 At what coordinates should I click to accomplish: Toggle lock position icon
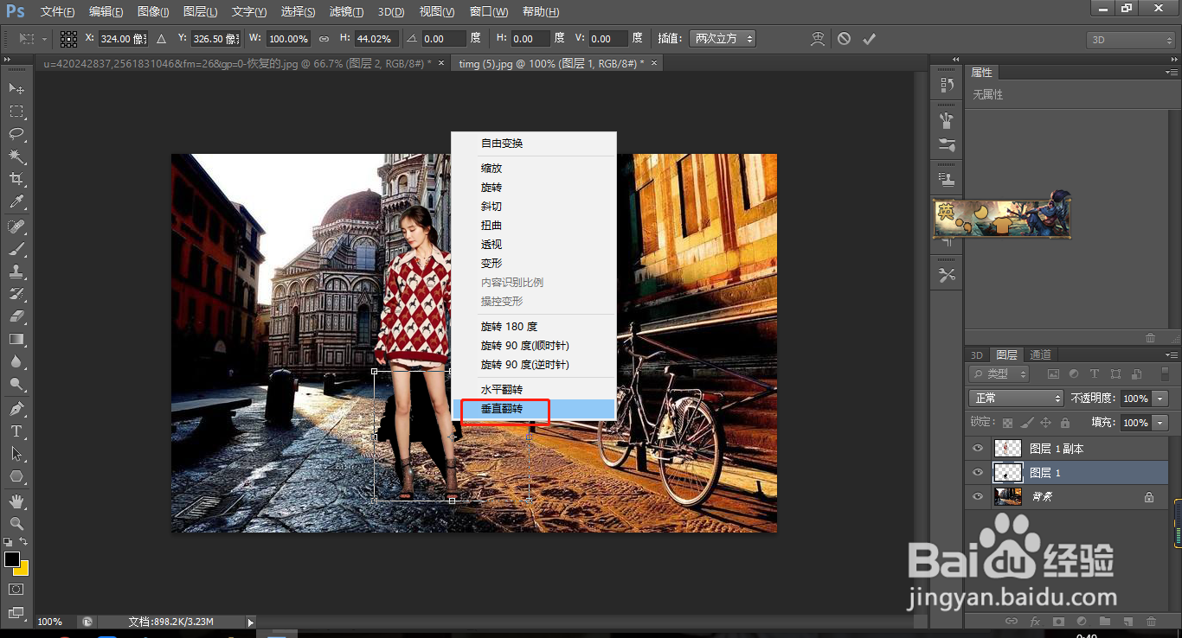pos(1045,423)
